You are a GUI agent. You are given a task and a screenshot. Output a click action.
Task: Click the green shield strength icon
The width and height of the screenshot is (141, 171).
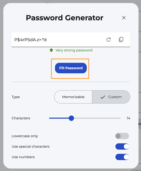click(51, 50)
